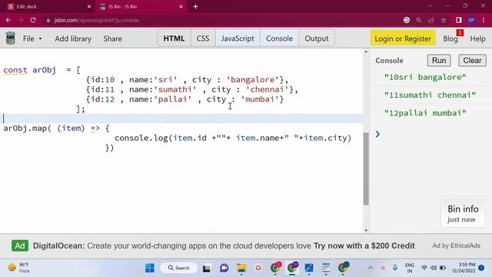492x277 pixels.
Task: Click the green Ad badge
Action: pos(20,245)
